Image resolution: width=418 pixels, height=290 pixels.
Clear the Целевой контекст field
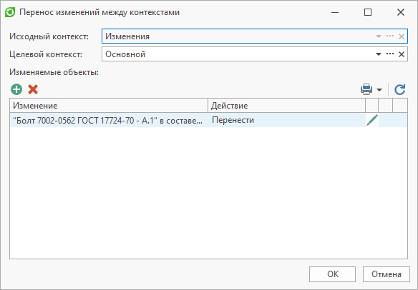(x=402, y=54)
